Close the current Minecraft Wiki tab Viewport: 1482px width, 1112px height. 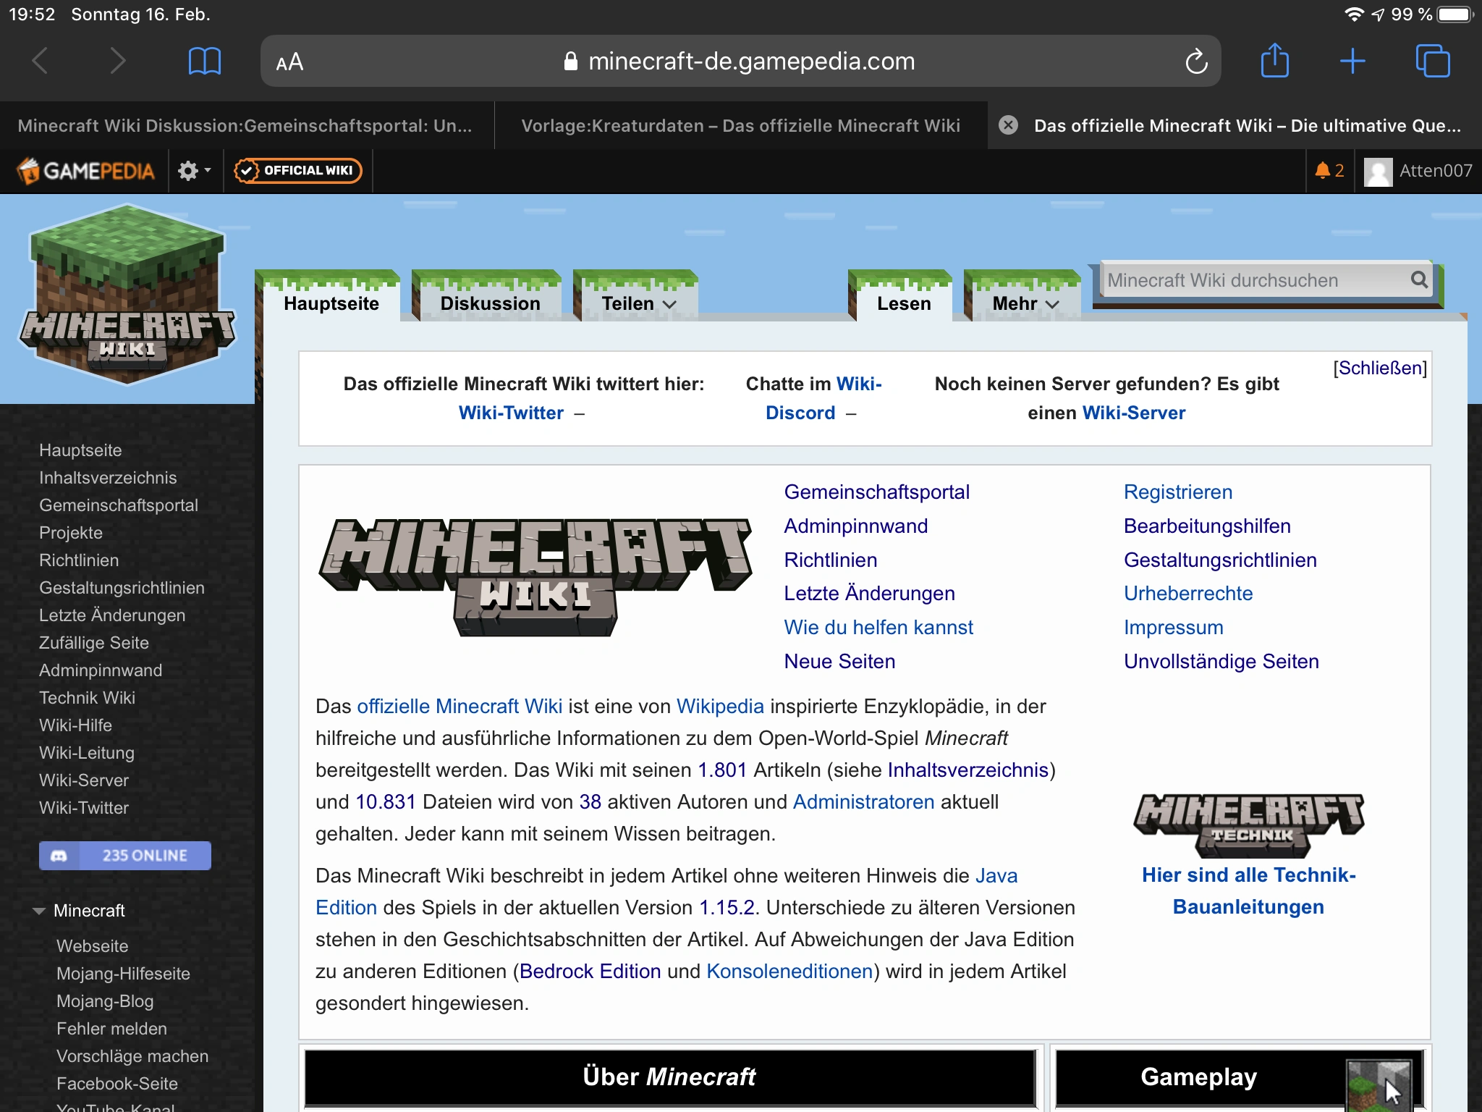pyautogui.click(x=1008, y=125)
